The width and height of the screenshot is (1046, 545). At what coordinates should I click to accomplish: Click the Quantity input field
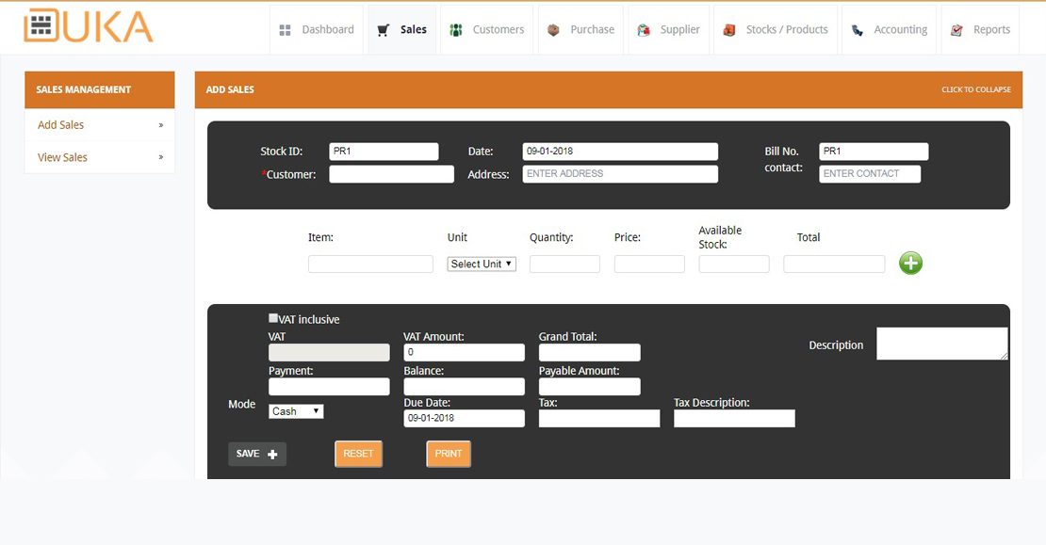tap(564, 264)
